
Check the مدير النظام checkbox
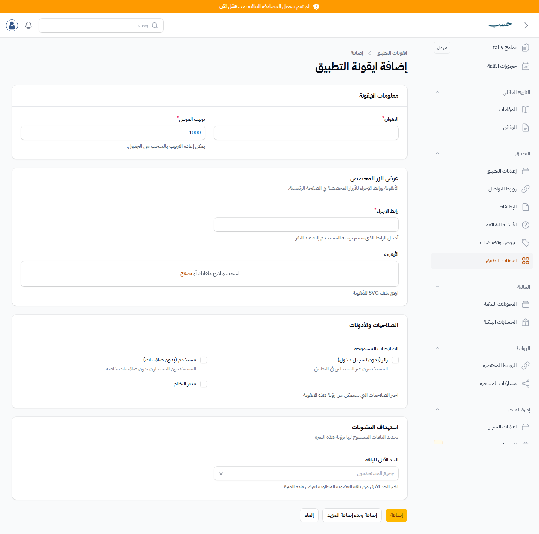coord(204,384)
